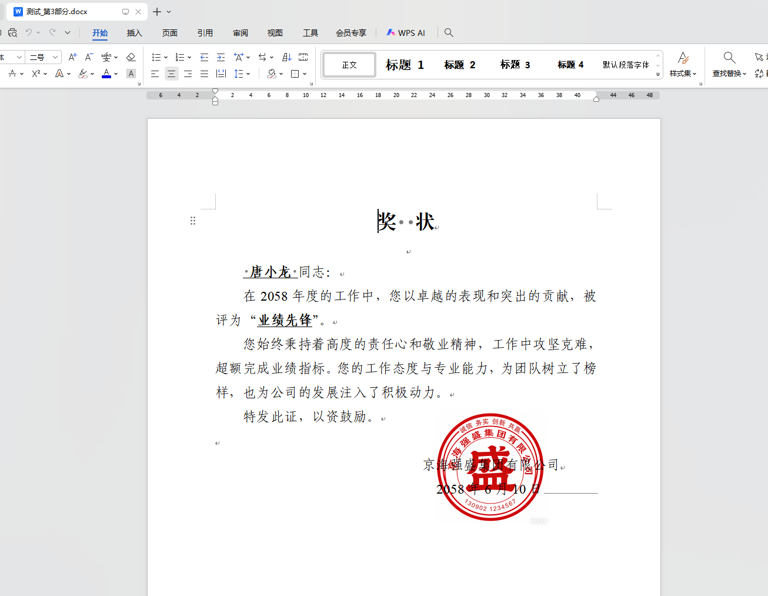768x596 pixels.
Task: Decrease paragraph indent
Action: click(x=204, y=57)
